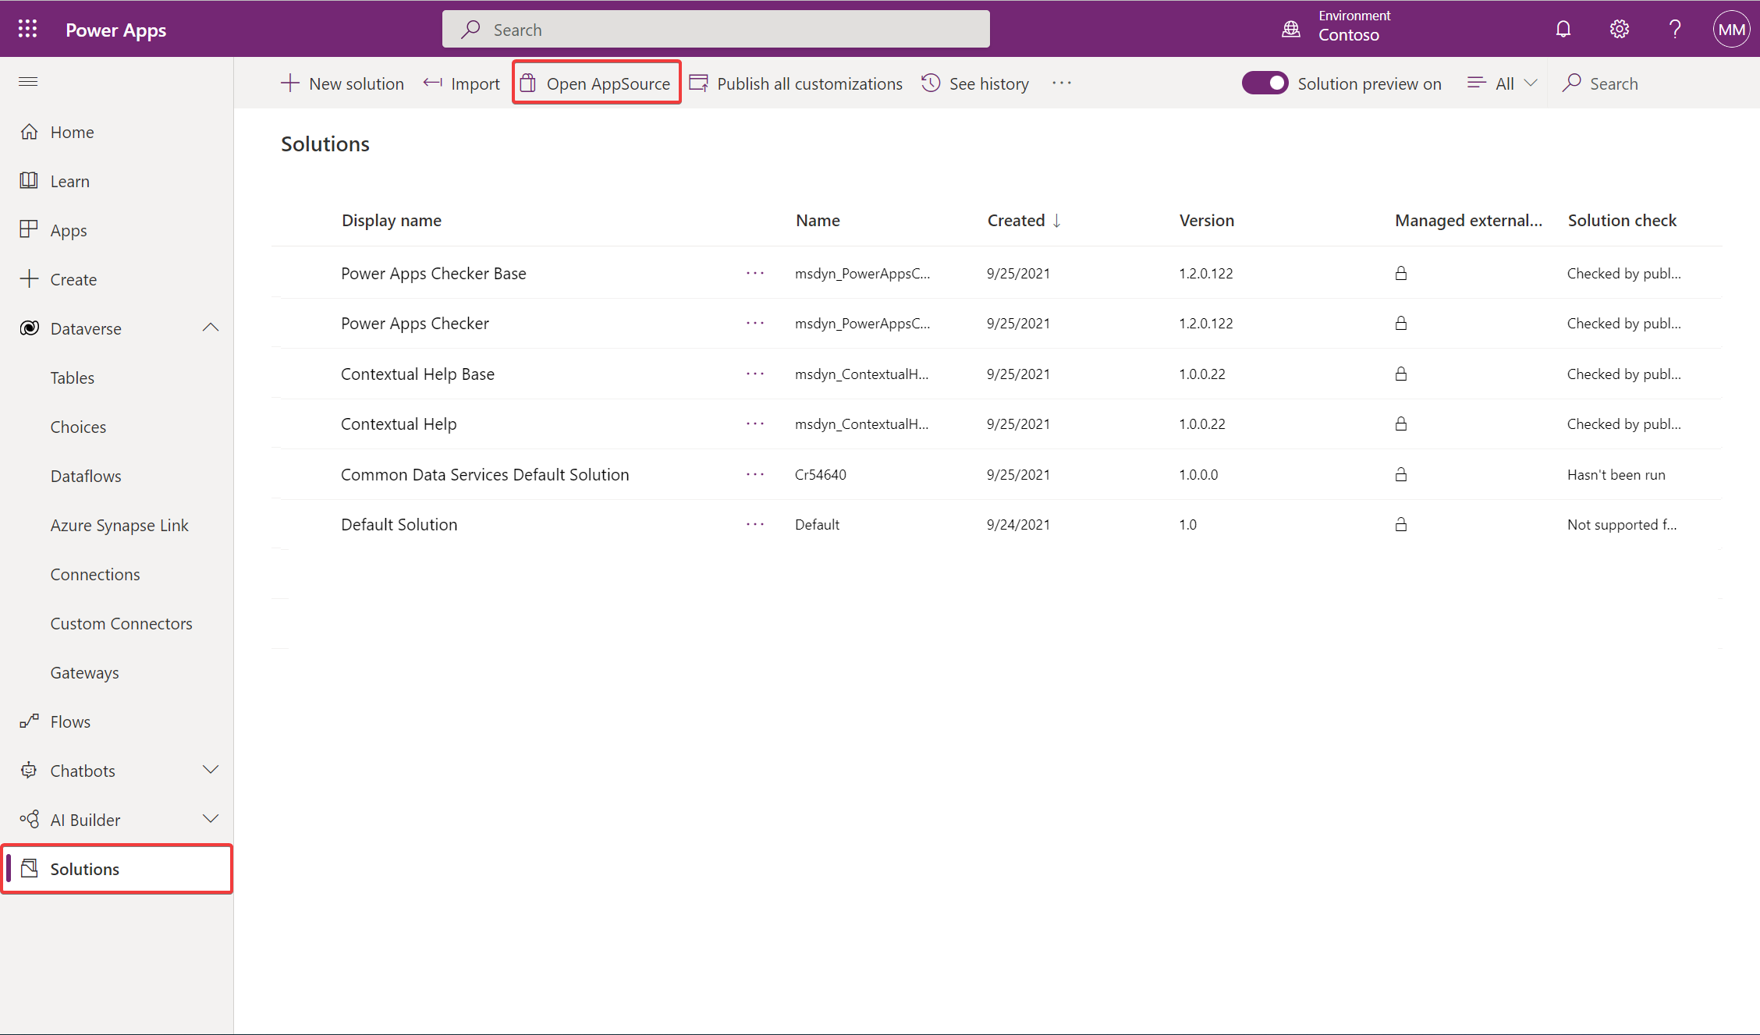Open Common Data Services Default Solution
This screenshot has width=1760, height=1035.
[x=484, y=473]
